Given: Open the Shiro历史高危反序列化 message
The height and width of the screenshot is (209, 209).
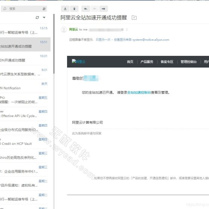Looking at the screenshot, I should (x=25, y=155).
